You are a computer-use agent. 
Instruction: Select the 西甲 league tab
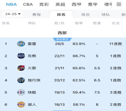click(76, 4)
